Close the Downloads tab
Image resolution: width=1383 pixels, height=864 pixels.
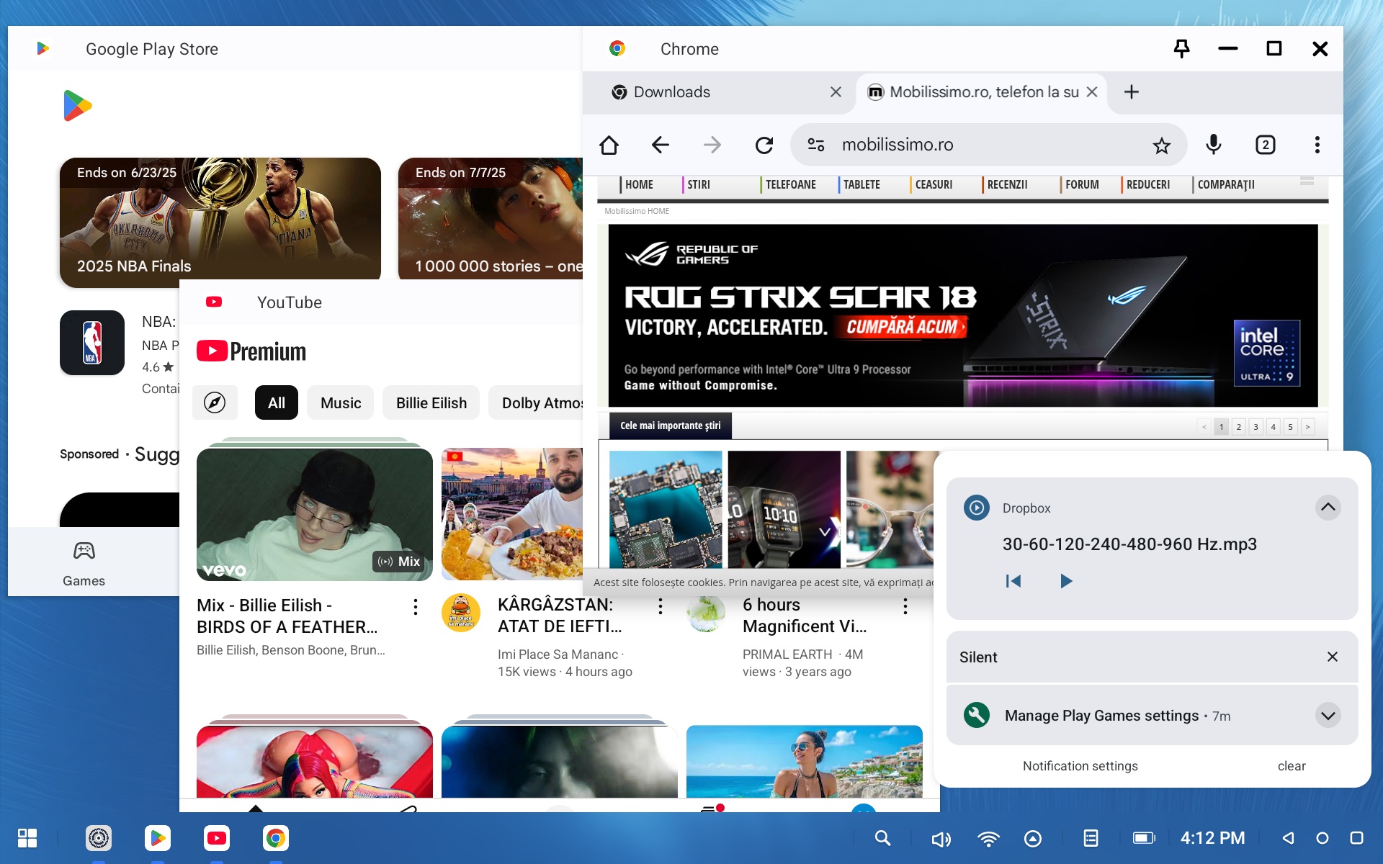click(x=836, y=92)
